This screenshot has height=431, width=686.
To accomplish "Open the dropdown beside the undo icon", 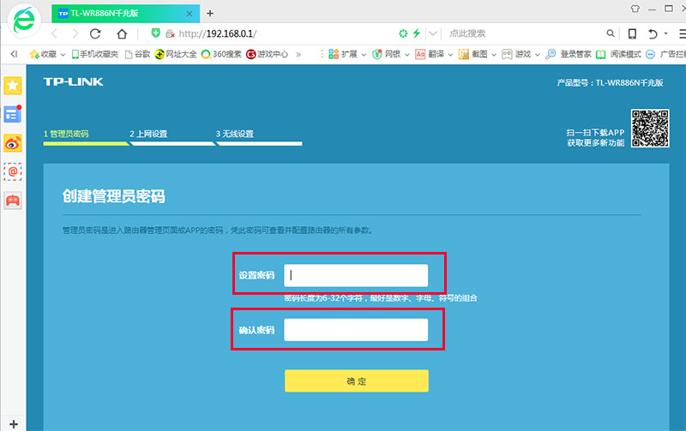I will point(666,33).
